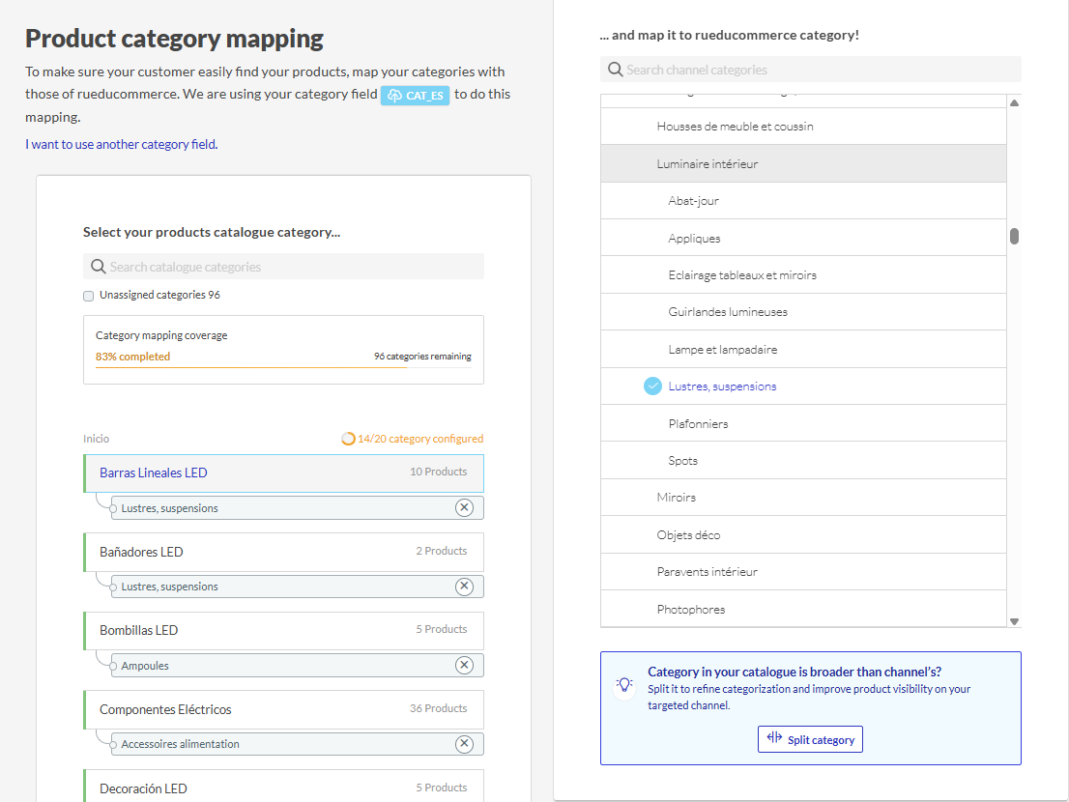Toggle the Unassigned categories checkbox
This screenshot has height=802, width=1069.
[x=89, y=296]
